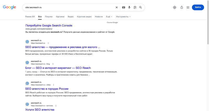This screenshot has width=209, height=111.
Task: Click the favicon of the cities result
Action: tap(27, 83)
